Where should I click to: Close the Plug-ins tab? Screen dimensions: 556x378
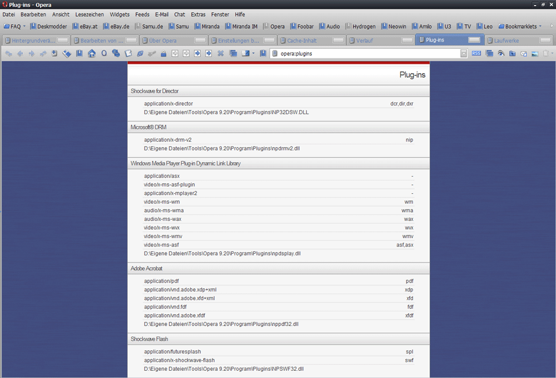point(474,40)
